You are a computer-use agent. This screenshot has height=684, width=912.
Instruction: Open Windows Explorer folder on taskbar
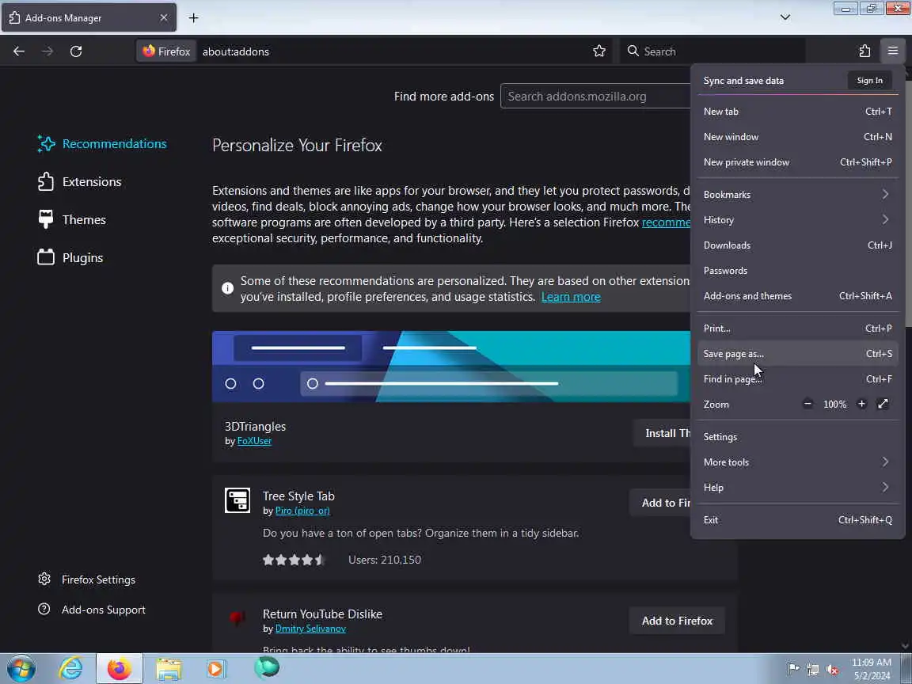[169, 669]
